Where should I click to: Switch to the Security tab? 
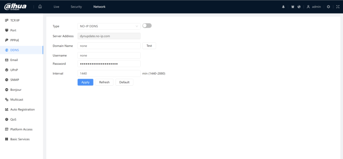[x=76, y=7]
